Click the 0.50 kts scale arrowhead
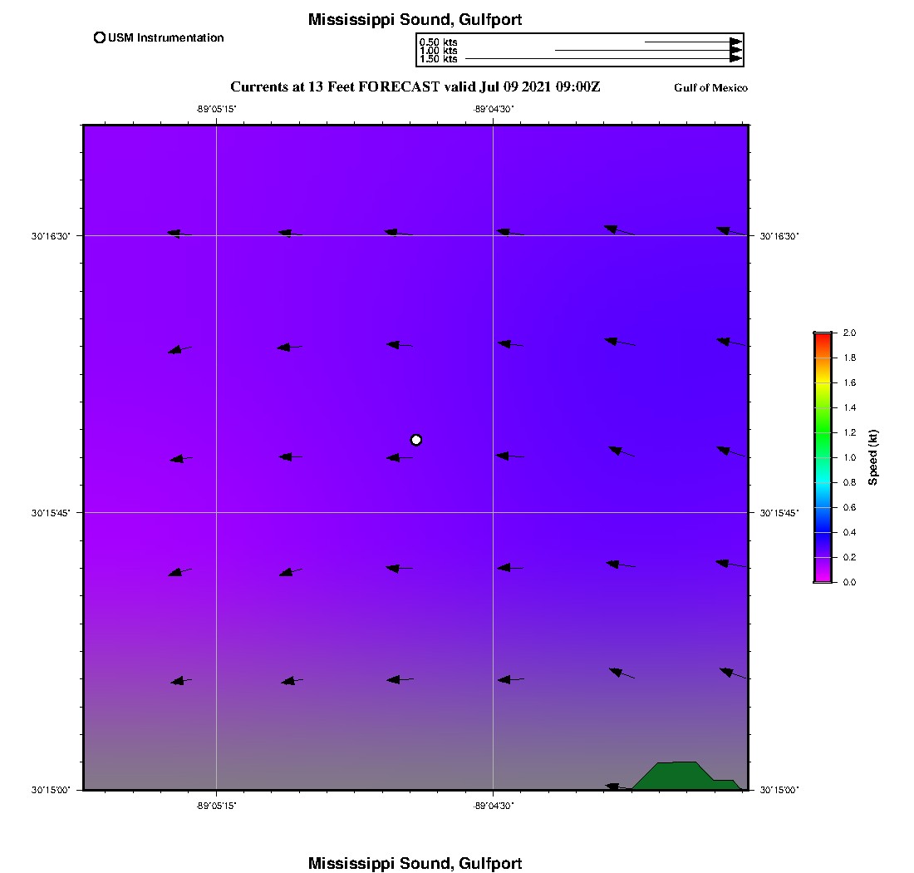Screen dimensions: 914x873 coord(735,42)
